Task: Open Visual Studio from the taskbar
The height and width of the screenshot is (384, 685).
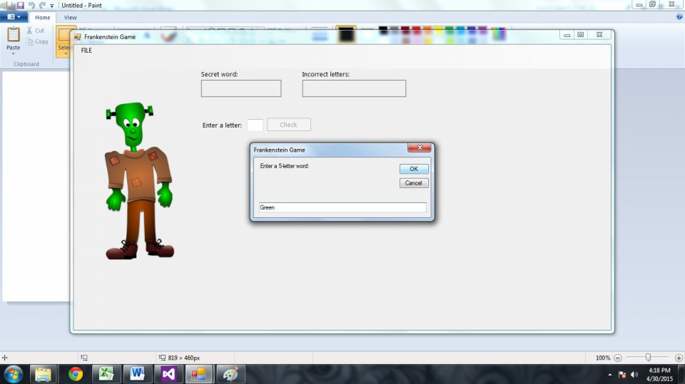Action: click(x=168, y=375)
